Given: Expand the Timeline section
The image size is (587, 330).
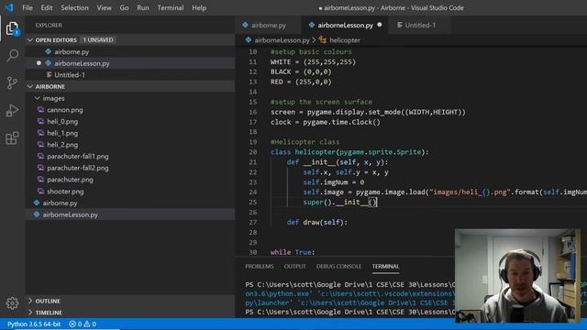Looking at the screenshot, I should click(30, 312).
